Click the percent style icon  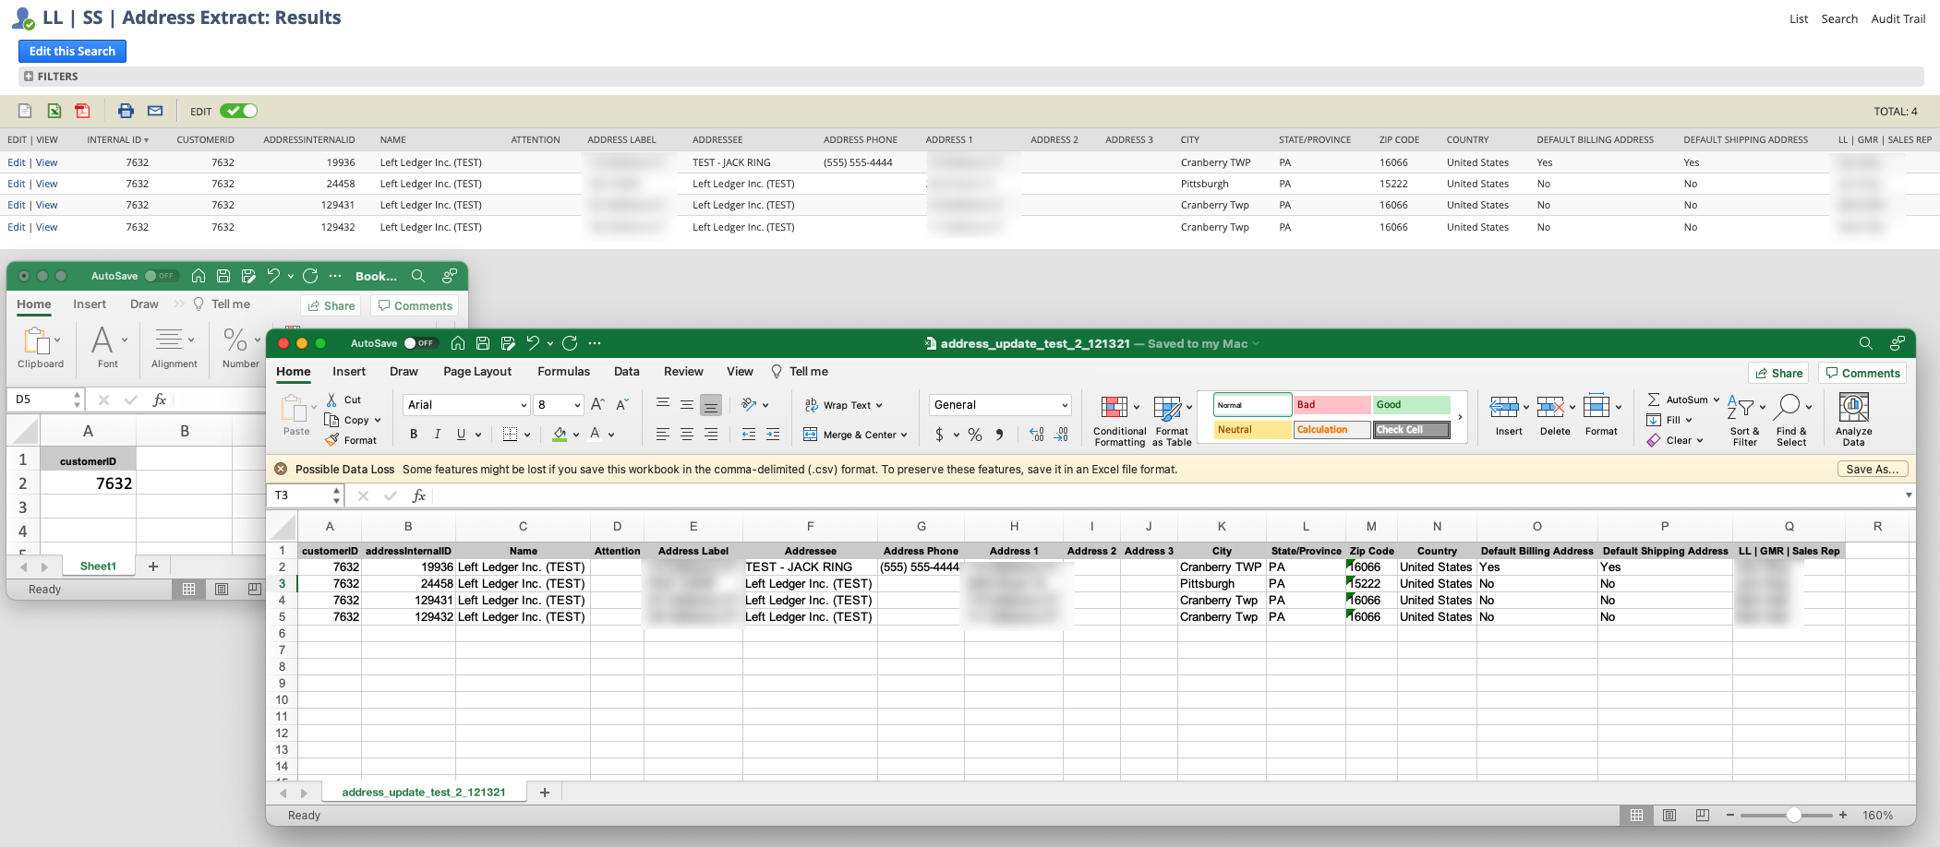[975, 434]
